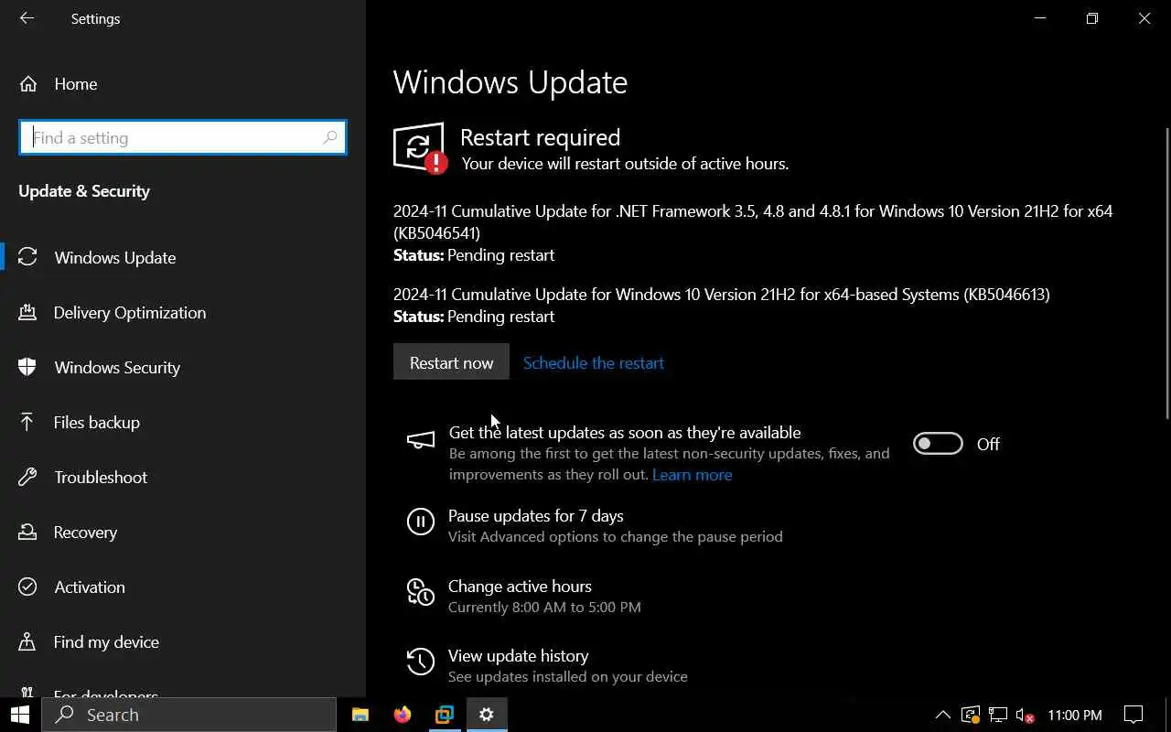
Task: Click the update history clock icon
Action: pyautogui.click(x=421, y=662)
